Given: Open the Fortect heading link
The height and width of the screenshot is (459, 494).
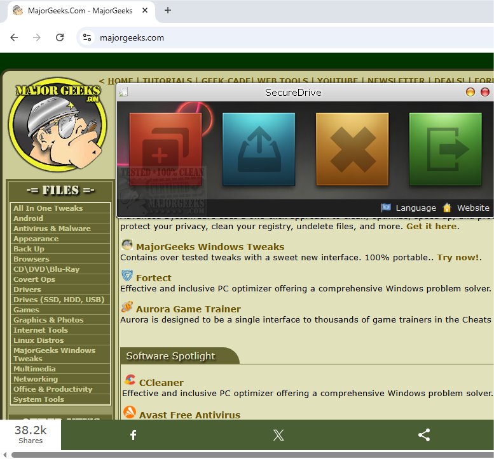Looking at the screenshot, I should coord(154,278).
